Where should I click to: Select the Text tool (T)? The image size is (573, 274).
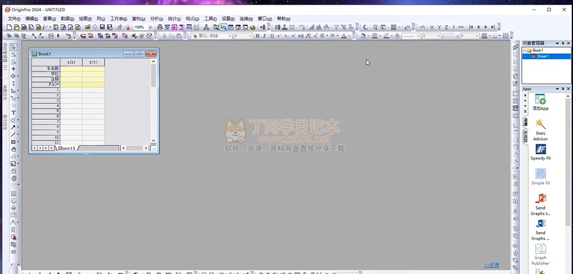click(x=14, y=113)
